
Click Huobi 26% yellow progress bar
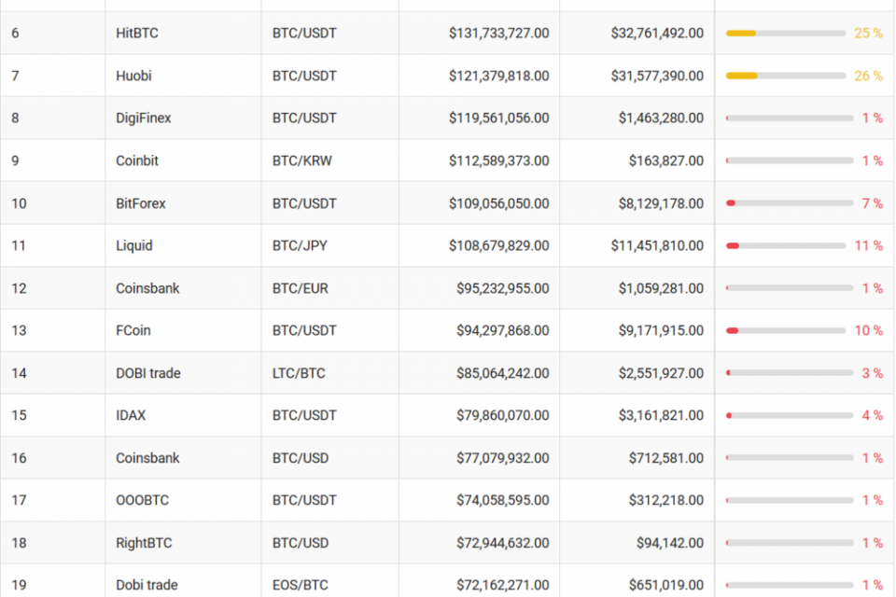pyautogui.click(x=786, y=76)
